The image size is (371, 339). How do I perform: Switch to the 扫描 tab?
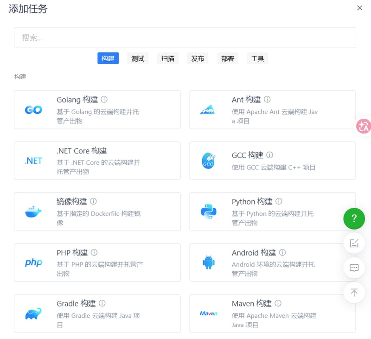(168, 58)
